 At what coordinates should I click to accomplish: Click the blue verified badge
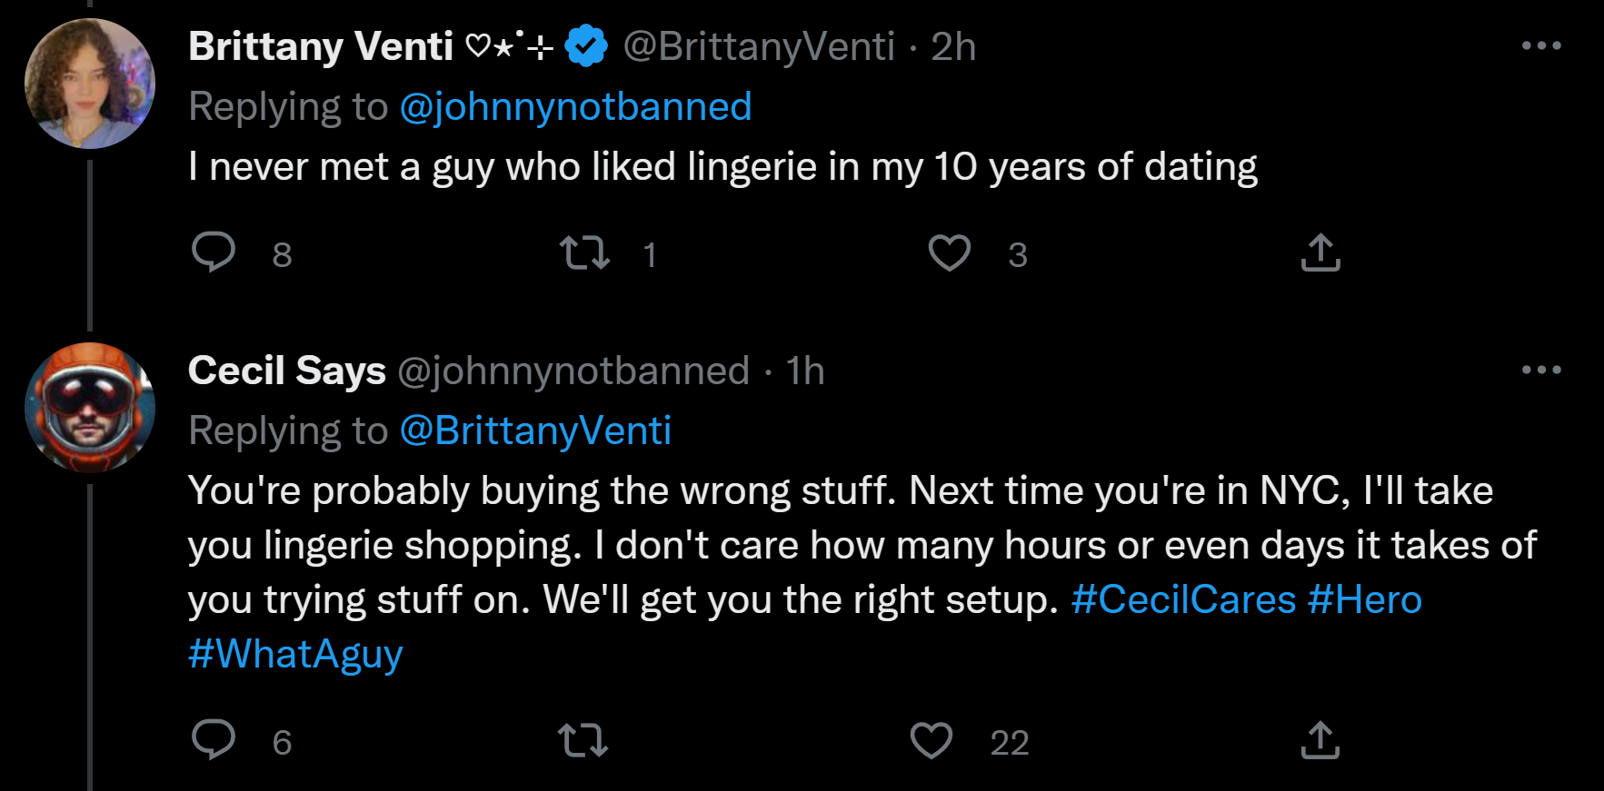pyautogui.click(x=587, y=46)
